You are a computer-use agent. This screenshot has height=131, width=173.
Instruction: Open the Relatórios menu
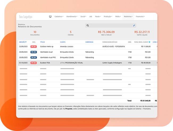coord(128,16)
